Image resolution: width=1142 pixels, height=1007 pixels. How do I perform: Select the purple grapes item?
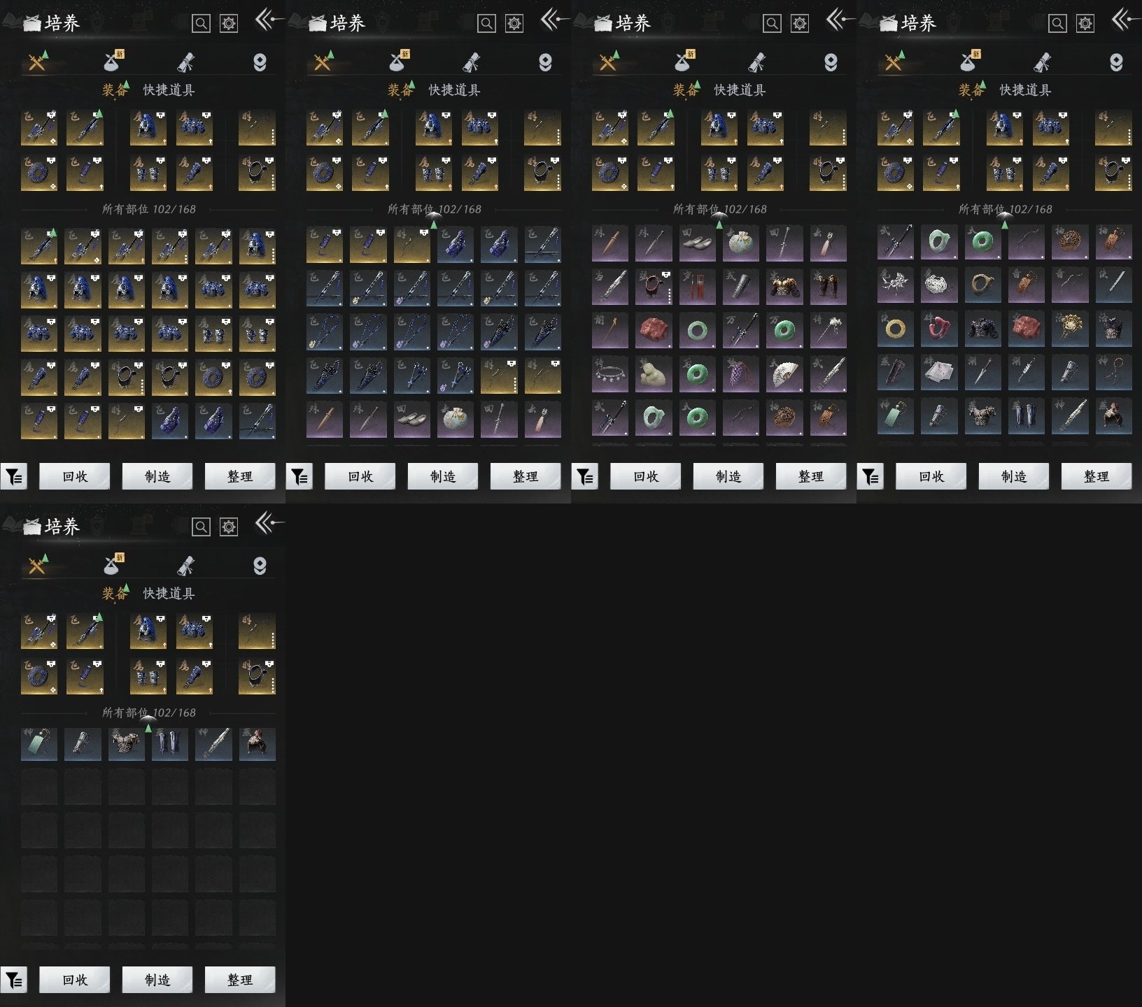(741, 374)
